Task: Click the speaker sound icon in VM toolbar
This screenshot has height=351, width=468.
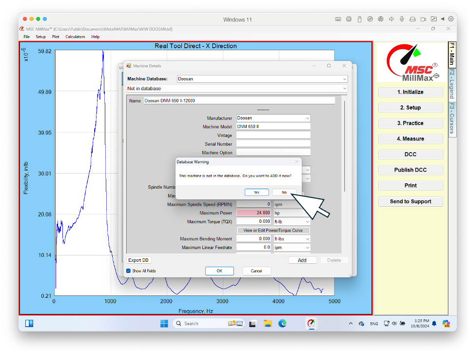Action: tap(391, 19)
